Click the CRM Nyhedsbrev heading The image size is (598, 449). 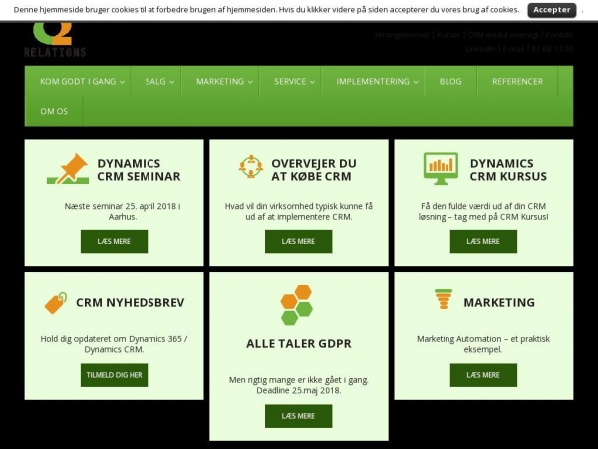click(x=130, y=302)
